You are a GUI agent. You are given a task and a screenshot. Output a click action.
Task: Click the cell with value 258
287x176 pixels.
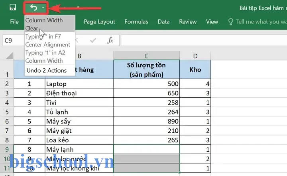coord(146,103)
